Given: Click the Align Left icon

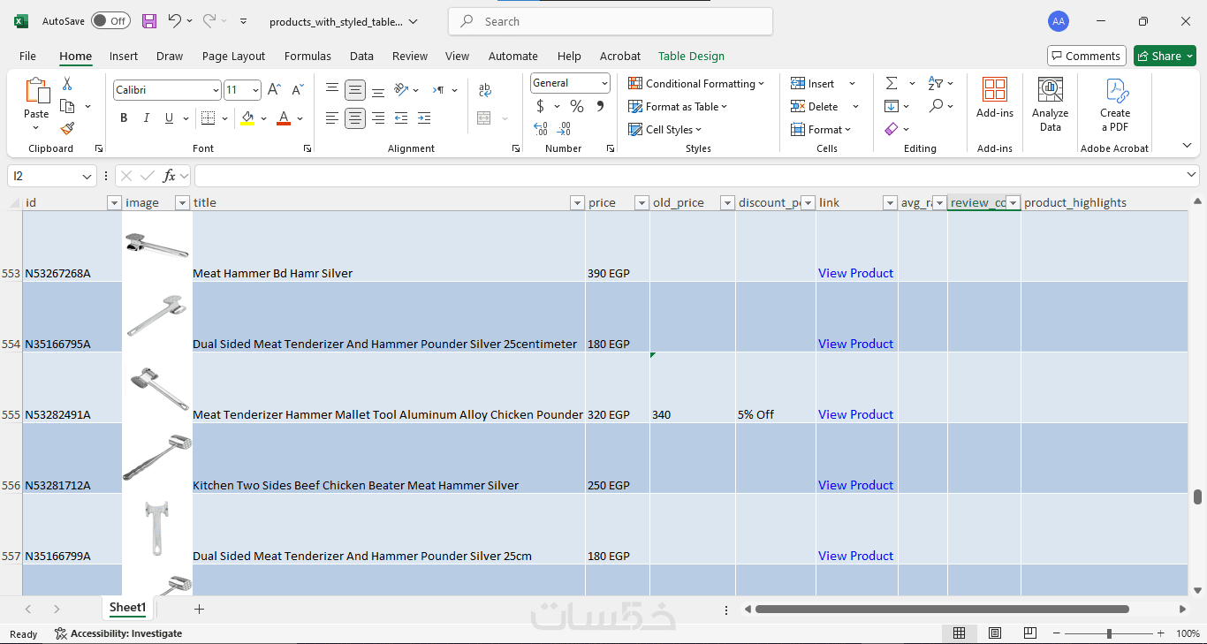Looking at the screenshot, I should (x=332, y=118).
